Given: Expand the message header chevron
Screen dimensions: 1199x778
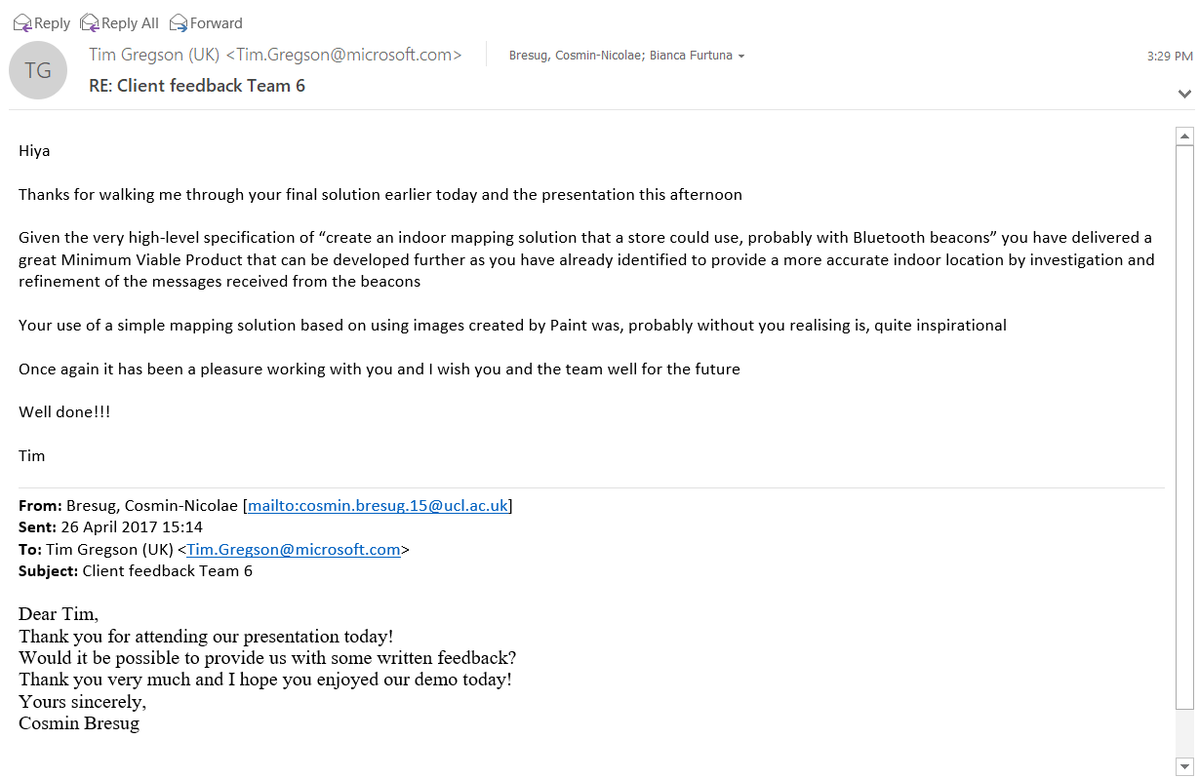Looking at the screenshot, I should (1184, 94).
